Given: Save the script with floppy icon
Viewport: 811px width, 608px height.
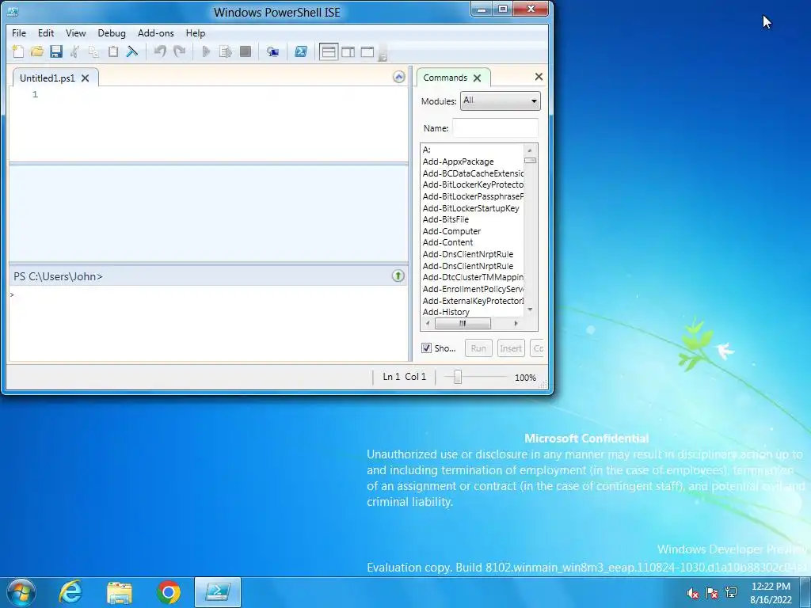Looking at the screenshot, I should pyautogui.click(x=56, y=51).
